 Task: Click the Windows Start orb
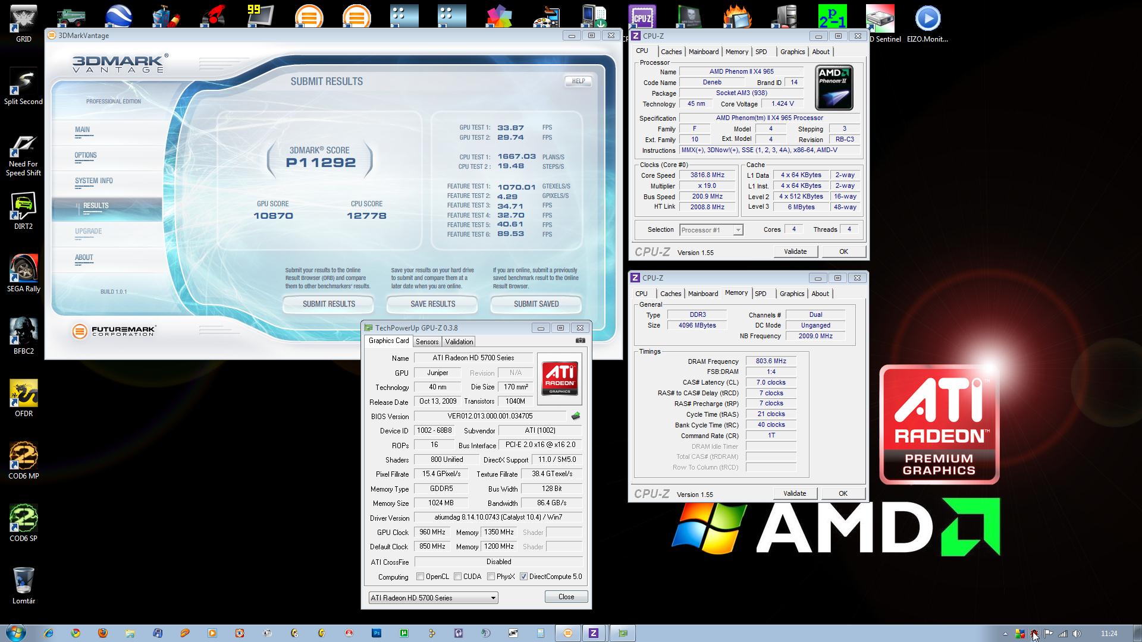(16, 632)
